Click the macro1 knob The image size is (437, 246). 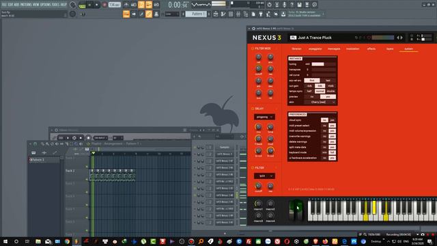point(258,204)
